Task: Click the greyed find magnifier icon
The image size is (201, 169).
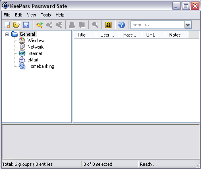Action: coord(95,25)
